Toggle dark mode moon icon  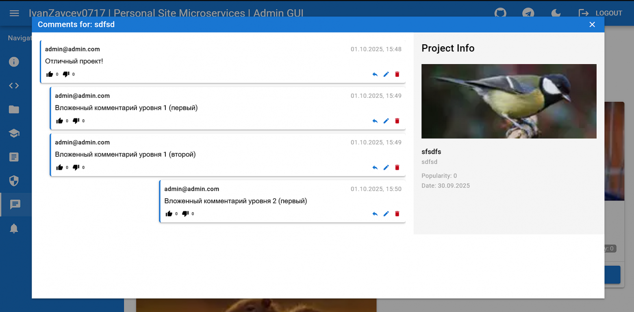556,13
